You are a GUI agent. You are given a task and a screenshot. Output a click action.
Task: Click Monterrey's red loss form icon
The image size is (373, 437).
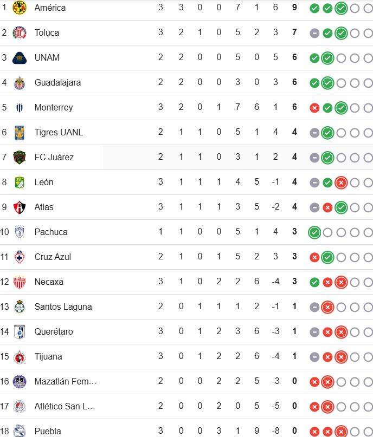[x=314, y=108]
